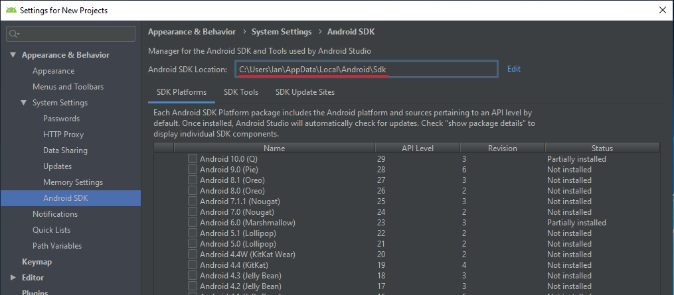
Task: Toggle the Android 4.4 (KitKat) checkbox
Action: (x=193, y=265)
